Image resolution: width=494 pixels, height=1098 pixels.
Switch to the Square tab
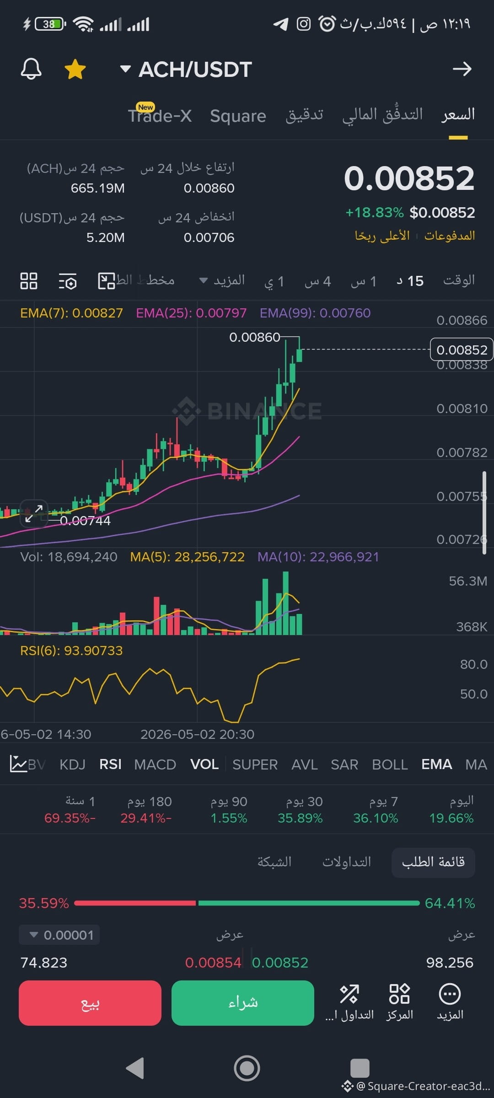[x=238, y=116]
